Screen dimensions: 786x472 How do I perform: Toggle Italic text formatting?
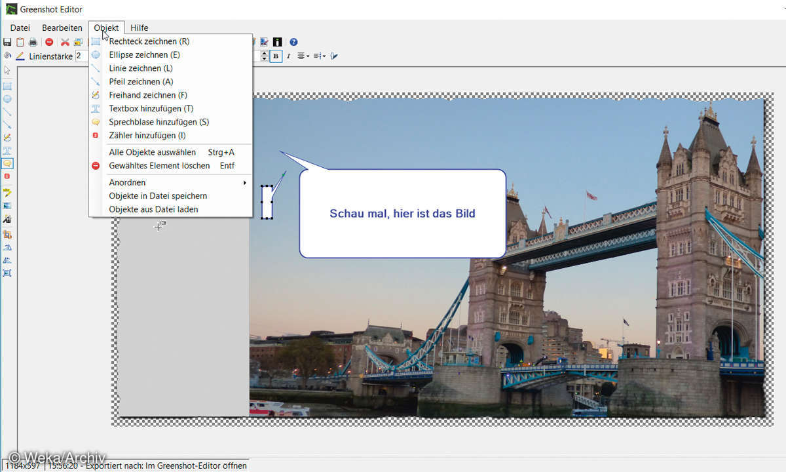pos(288,56)
